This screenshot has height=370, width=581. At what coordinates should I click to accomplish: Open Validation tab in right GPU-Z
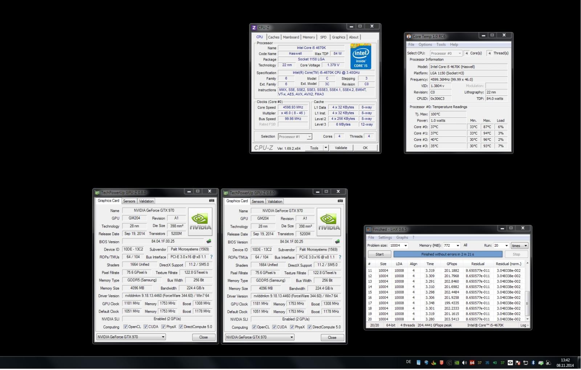click(x=275, y=202)
